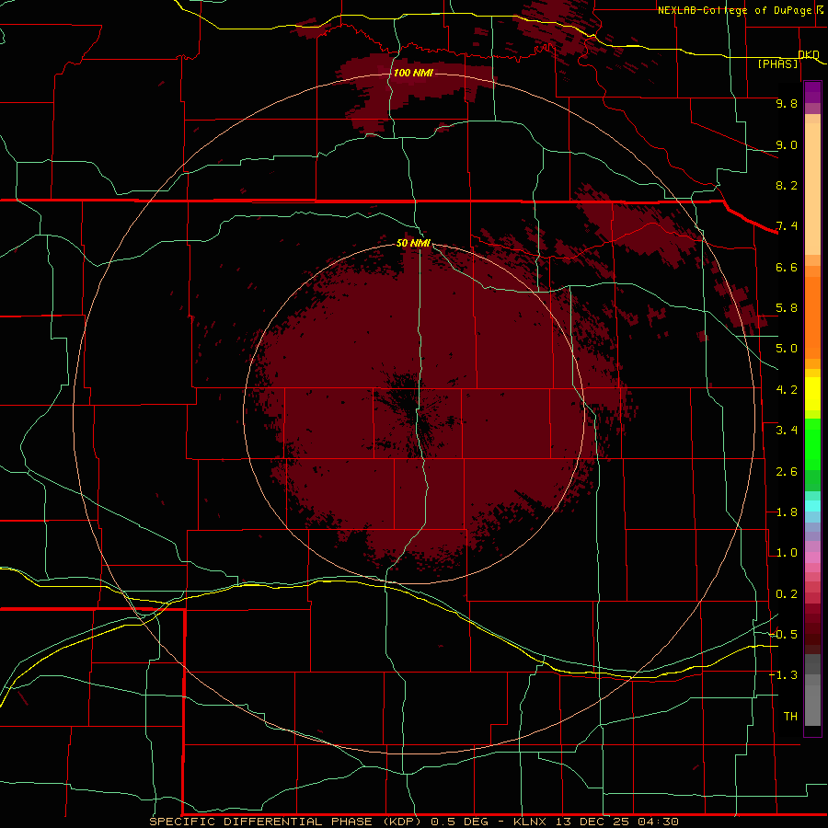Click the 5.8 color scale value

pyautogui.click(x=787, y=308)
